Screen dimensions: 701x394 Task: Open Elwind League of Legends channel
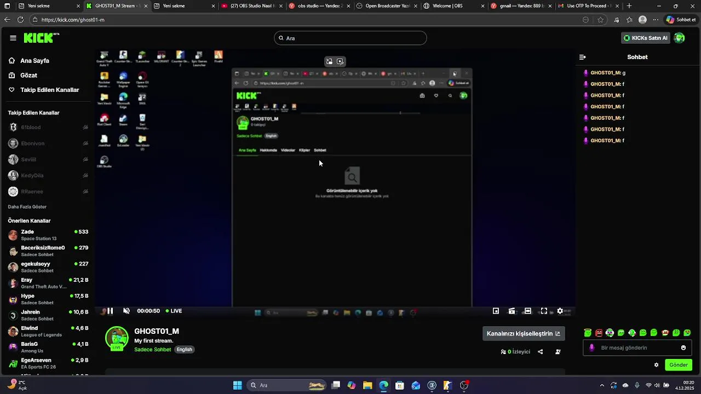point(48,331)
